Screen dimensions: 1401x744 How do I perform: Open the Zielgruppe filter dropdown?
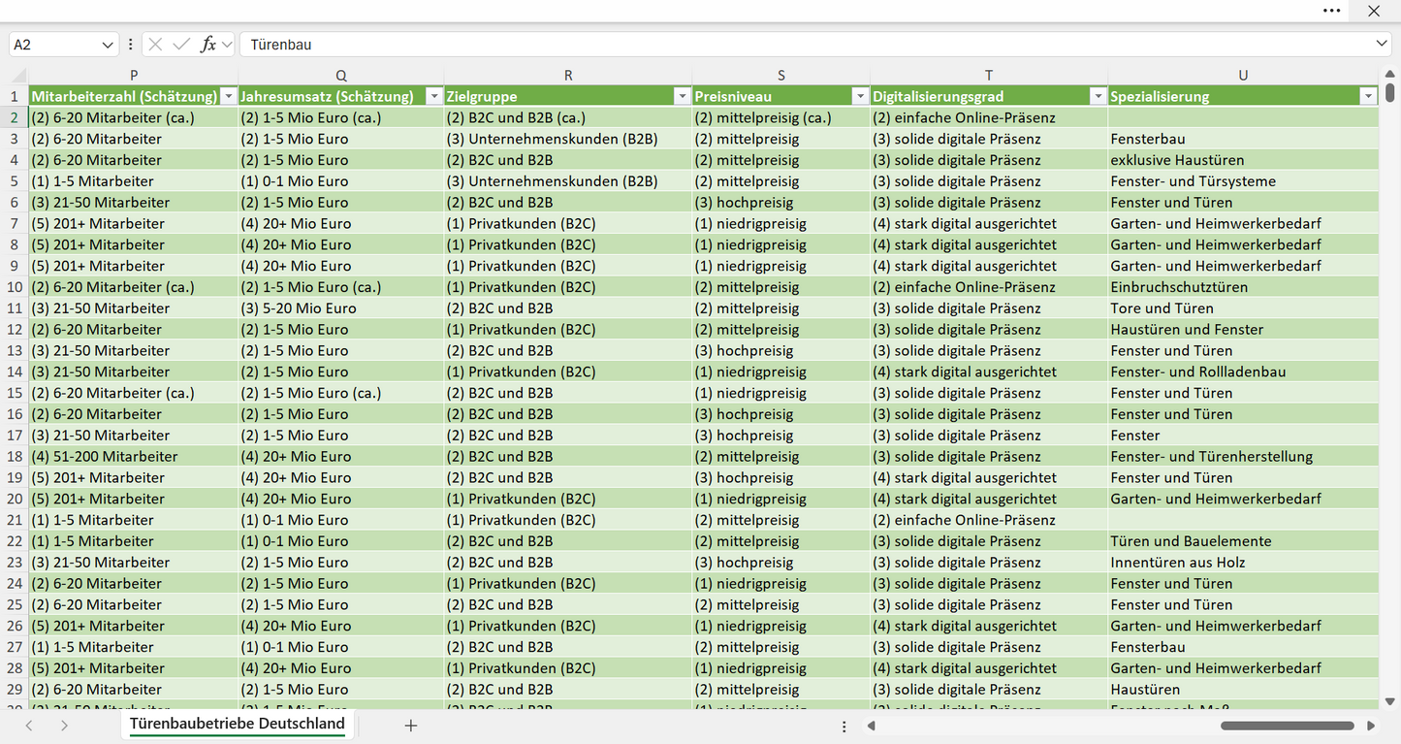pyautogui.click(x=682, y=96)
